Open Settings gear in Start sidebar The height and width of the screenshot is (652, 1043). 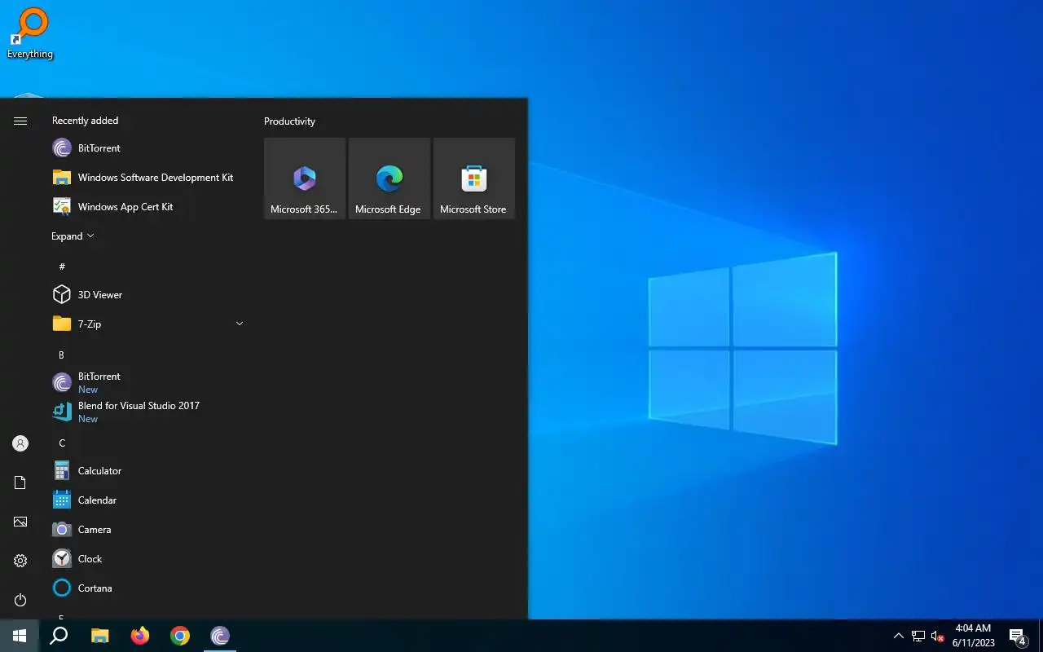click(x=20, y=561)
